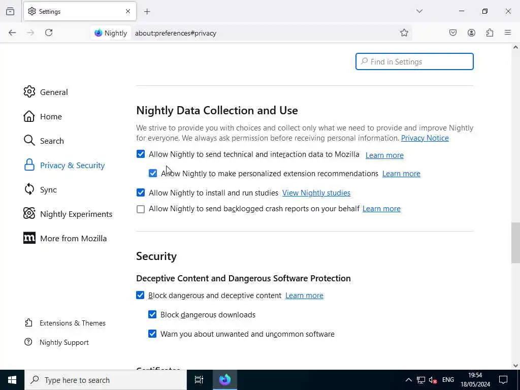Click scrollbar down arrow at bottom
The image size is (520, 390).
(x=515, y=366)
